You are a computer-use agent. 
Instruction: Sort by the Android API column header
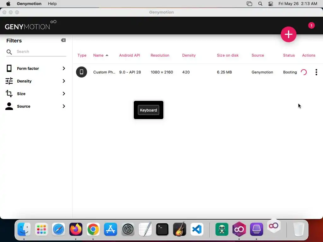click(x=130, y=55)
